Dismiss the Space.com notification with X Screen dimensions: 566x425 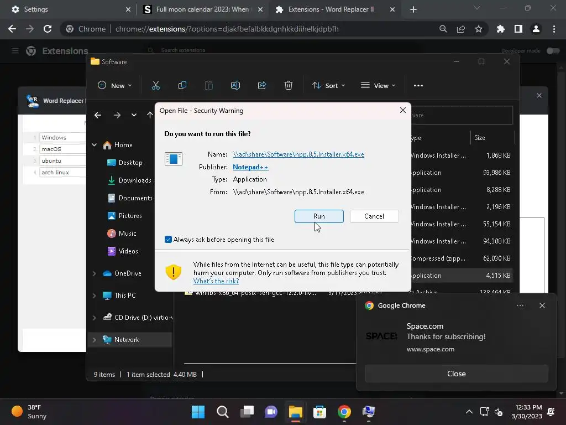point(542,305)
